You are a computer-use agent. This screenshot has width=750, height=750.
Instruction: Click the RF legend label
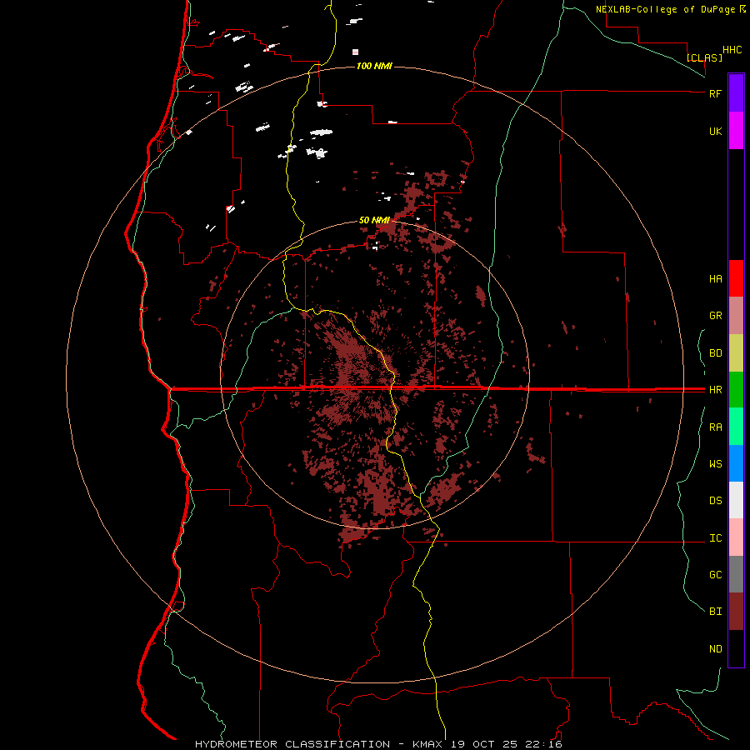(715, 93)
